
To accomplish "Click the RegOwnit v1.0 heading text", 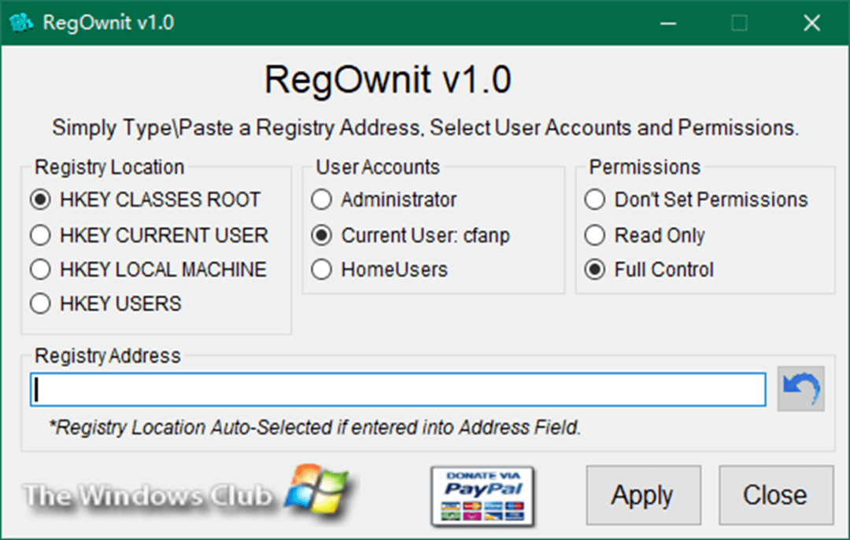I will (x=387, y=80).
